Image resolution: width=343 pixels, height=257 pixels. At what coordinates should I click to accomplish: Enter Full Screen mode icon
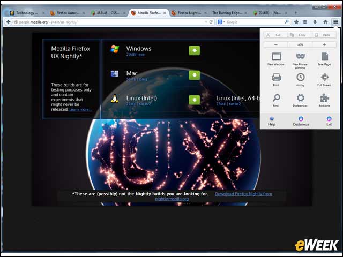click(x=324, y=80)
